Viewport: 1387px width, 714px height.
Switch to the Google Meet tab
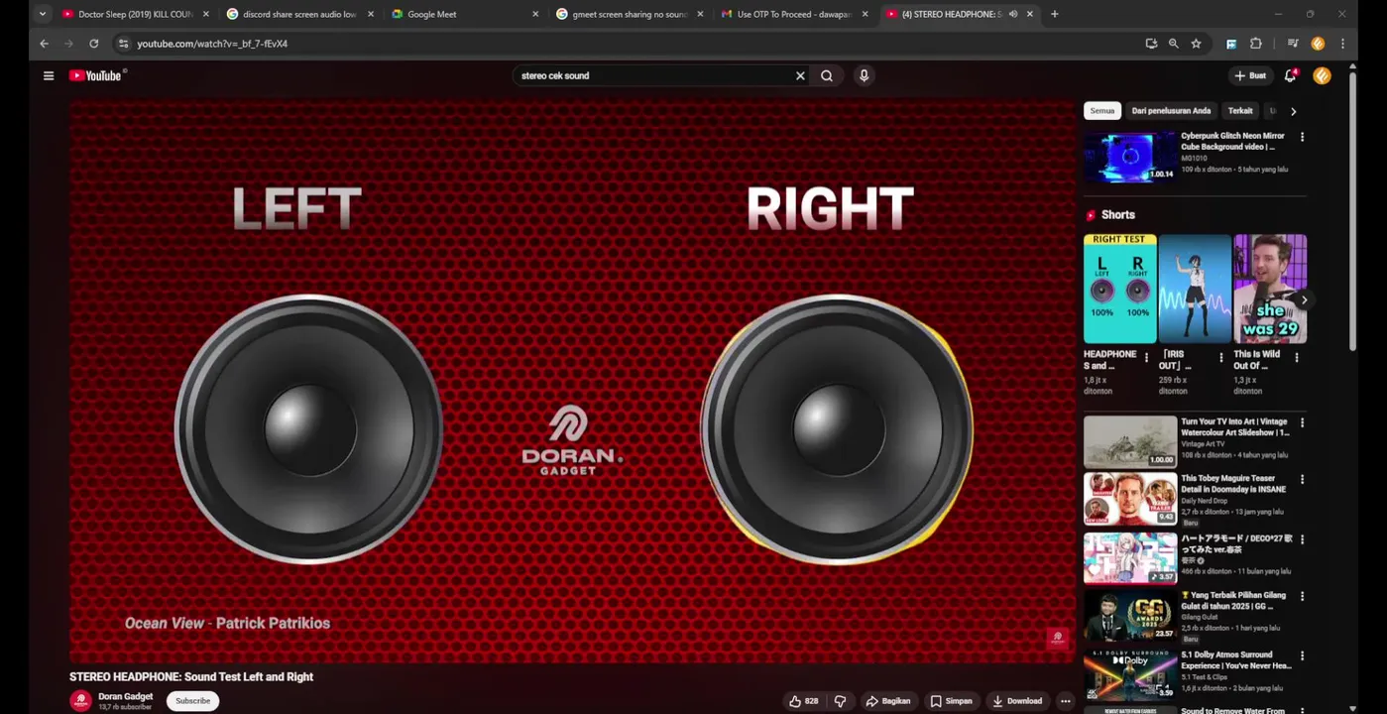pyautogui.click(x=463, y=14)
